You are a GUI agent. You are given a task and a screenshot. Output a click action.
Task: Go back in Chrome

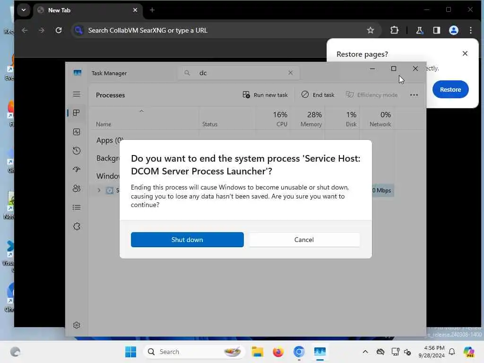25,30
